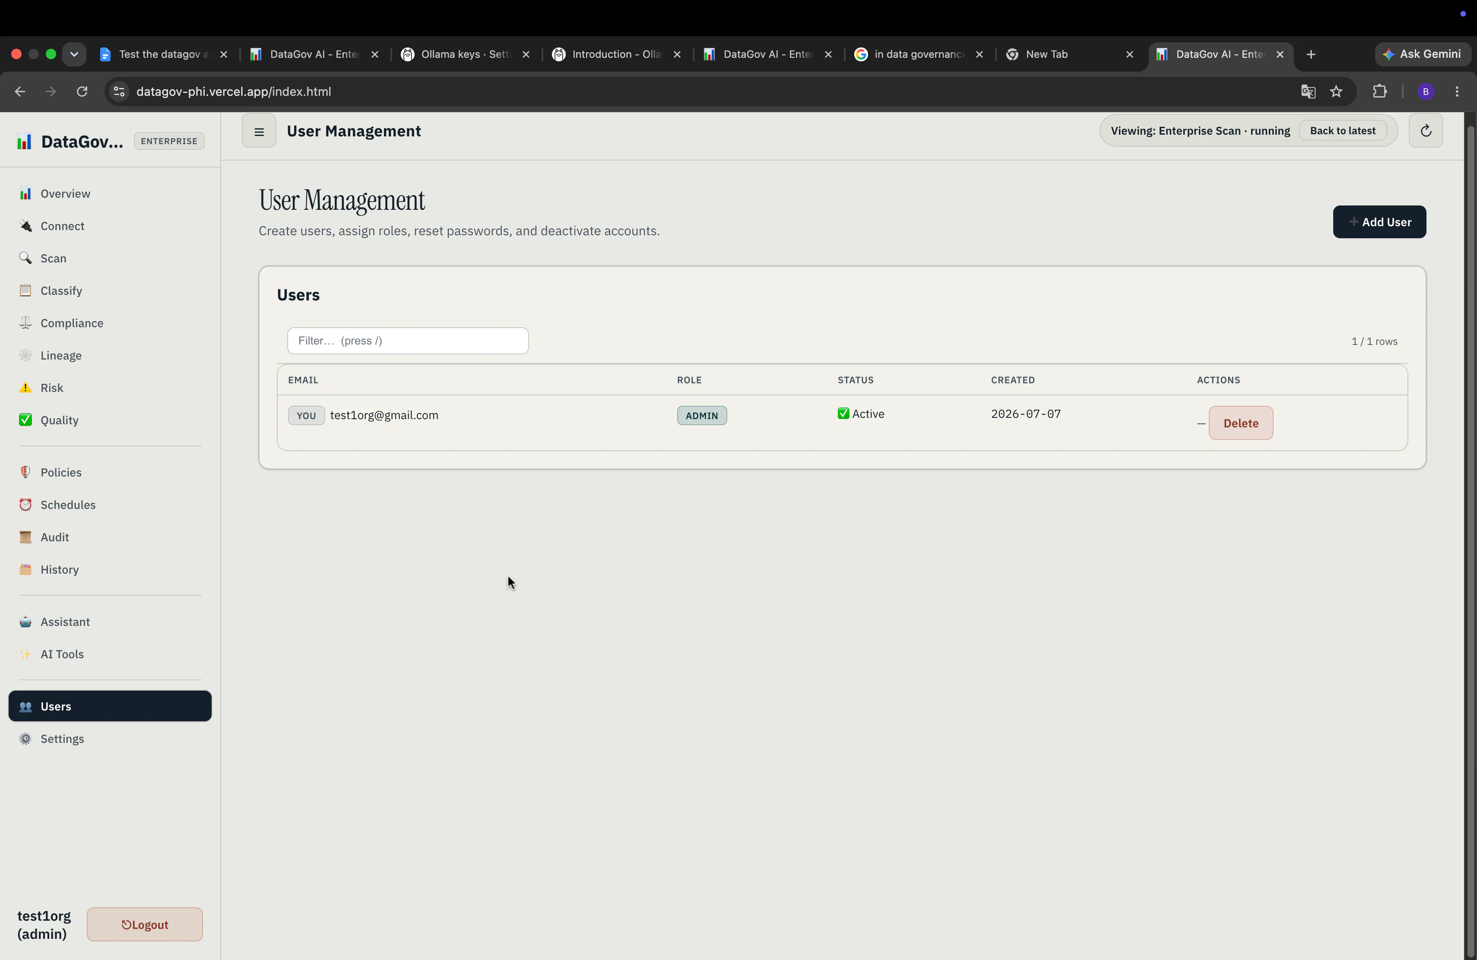Click the DataGov logo icon
Image resolution: width=1477 pixels, height=960 pixels.
pyautogui.click(x=24, y=142)
